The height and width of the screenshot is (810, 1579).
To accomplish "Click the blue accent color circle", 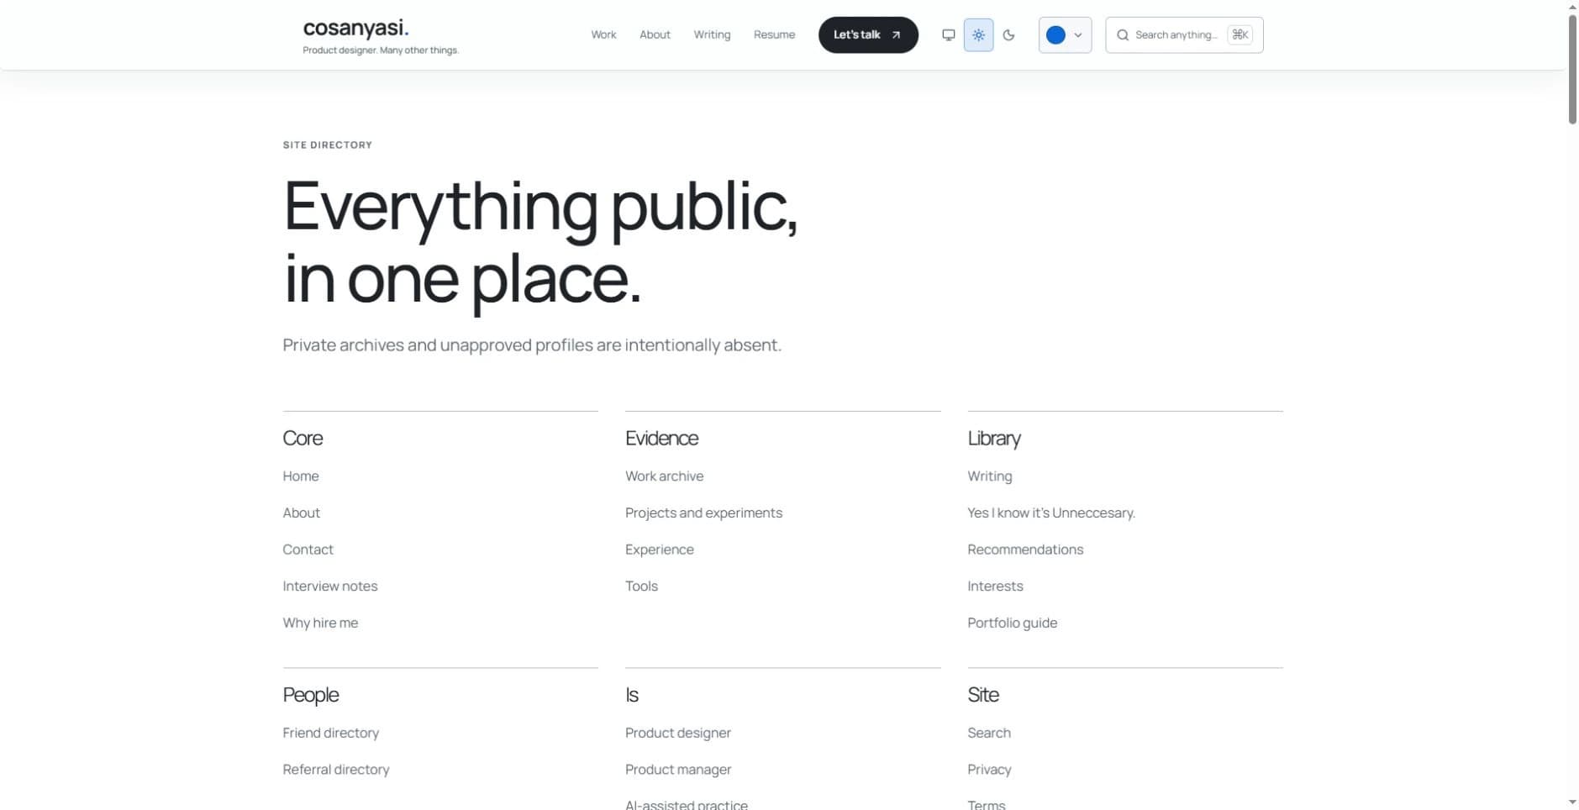I will point(1055,35).
